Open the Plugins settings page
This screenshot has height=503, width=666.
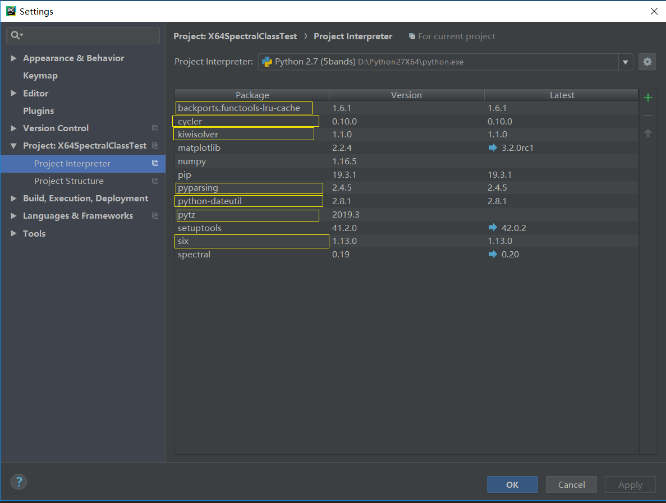[38, 111]
